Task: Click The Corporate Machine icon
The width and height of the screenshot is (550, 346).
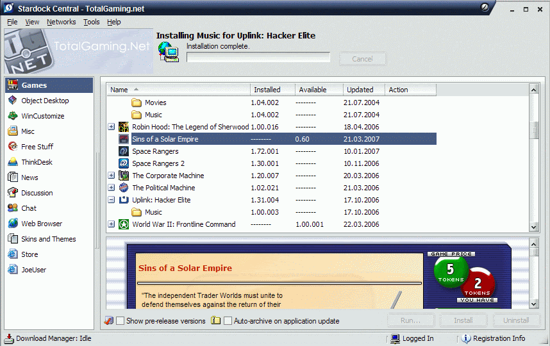Action: coord(124,176)
